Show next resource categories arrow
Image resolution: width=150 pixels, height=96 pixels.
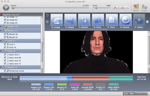(x=147, y=22)
